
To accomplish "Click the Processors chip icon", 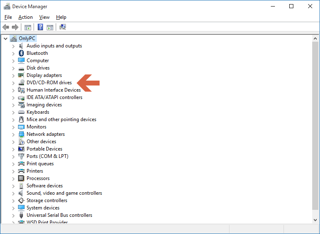I will point(21,178).
